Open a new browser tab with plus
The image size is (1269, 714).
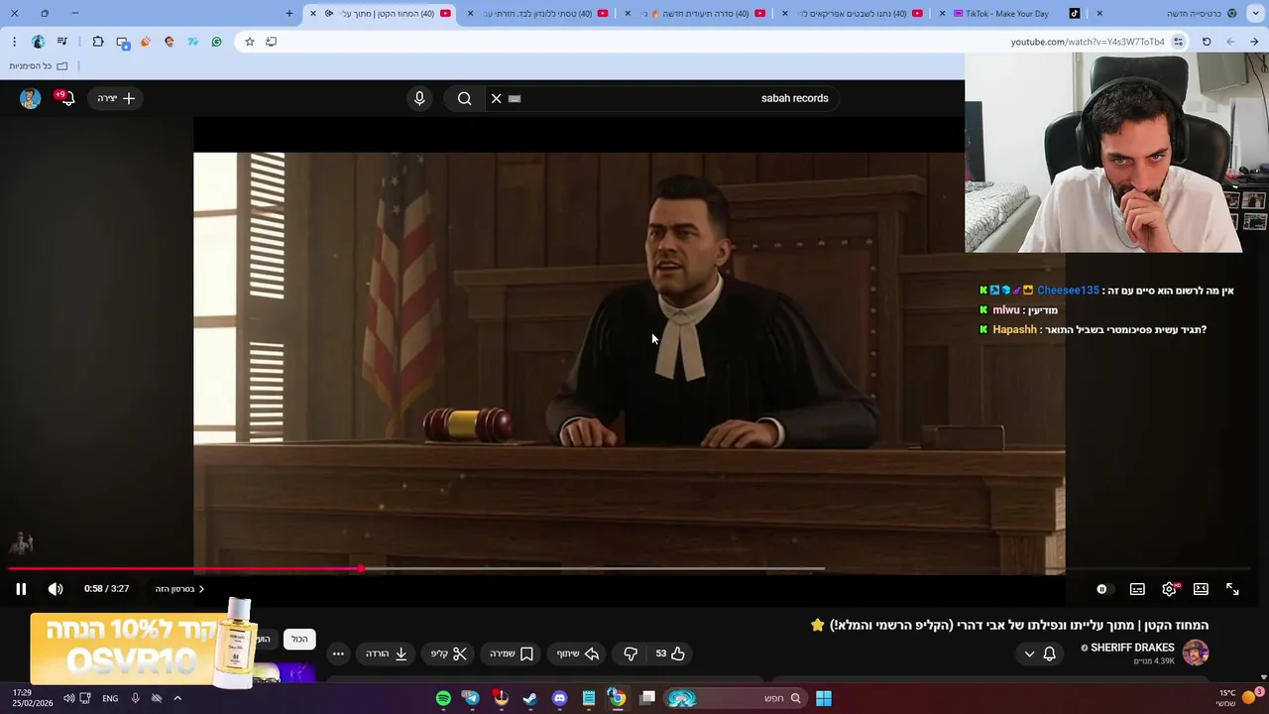289,13
